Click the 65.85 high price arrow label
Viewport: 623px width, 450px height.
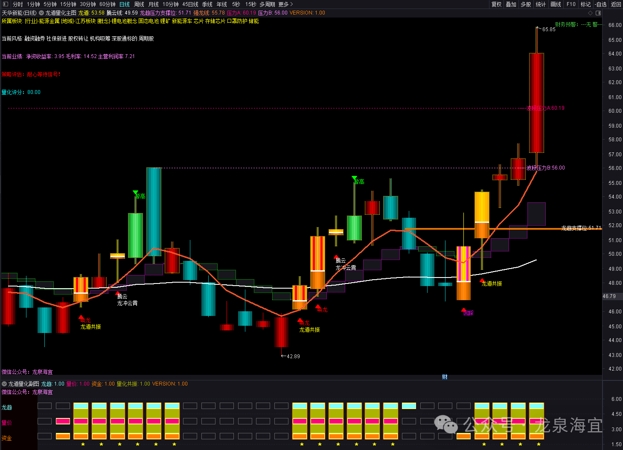(x=546, y=29)
